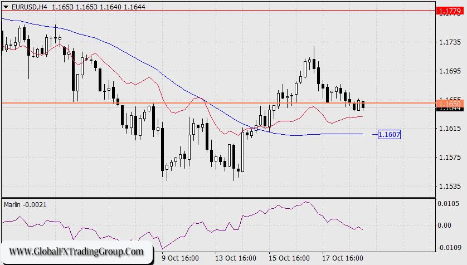
Task: Click the 1.1695 price scale value
Action: tap(450, 71)
